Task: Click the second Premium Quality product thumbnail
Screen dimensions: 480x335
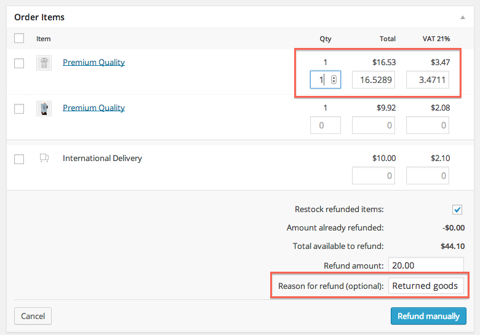Action: (44, 108)
